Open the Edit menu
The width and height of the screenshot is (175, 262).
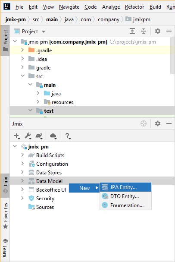(x=33, y=7)
